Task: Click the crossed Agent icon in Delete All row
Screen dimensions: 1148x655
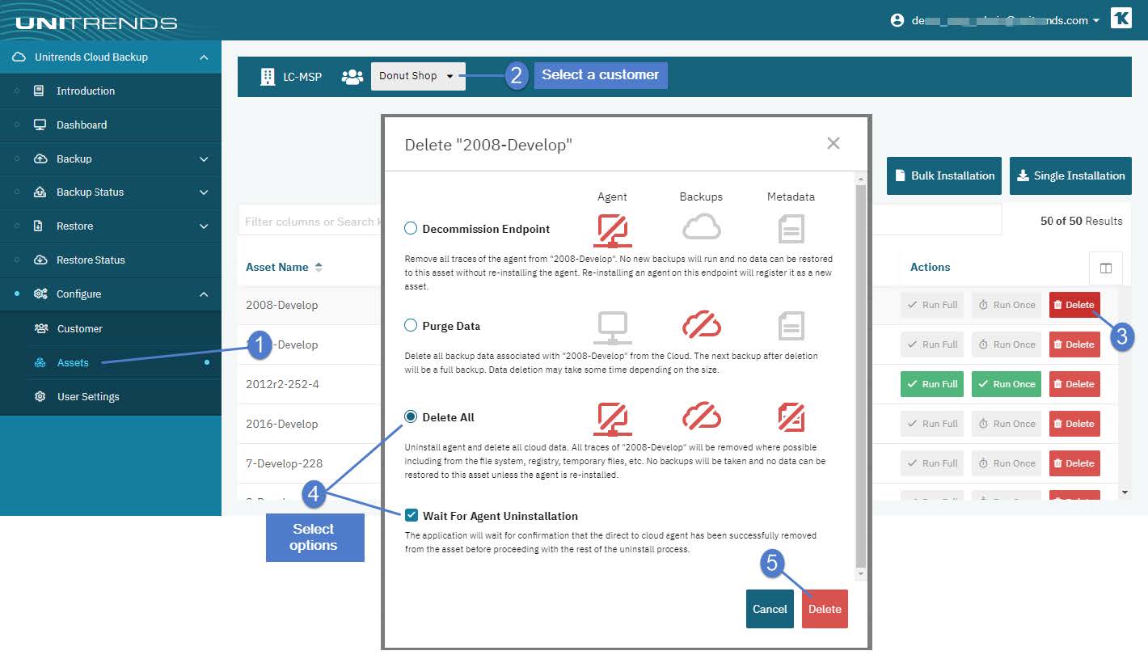Action: [x=613, y=419]
